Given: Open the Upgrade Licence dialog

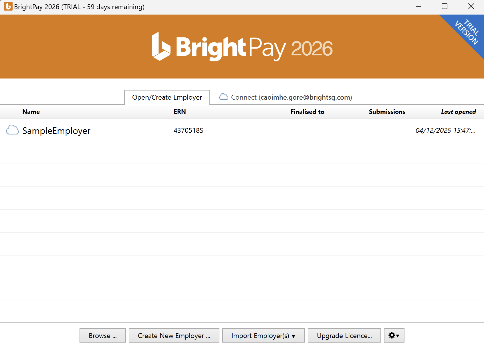Looking at the screenshot, I should coord(344,335).
